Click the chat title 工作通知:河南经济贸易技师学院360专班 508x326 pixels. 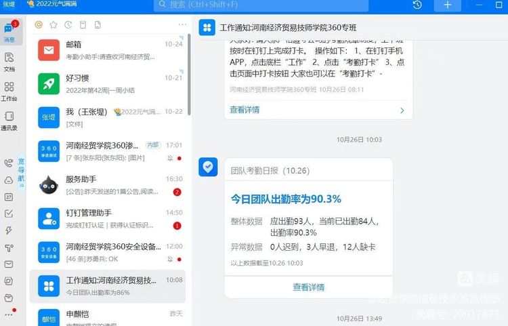288,28
